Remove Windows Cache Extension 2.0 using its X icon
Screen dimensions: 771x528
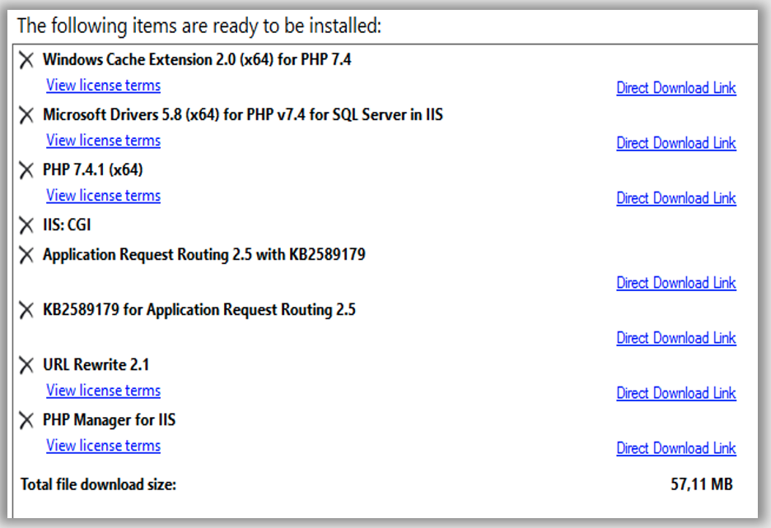tap(26, 60)
